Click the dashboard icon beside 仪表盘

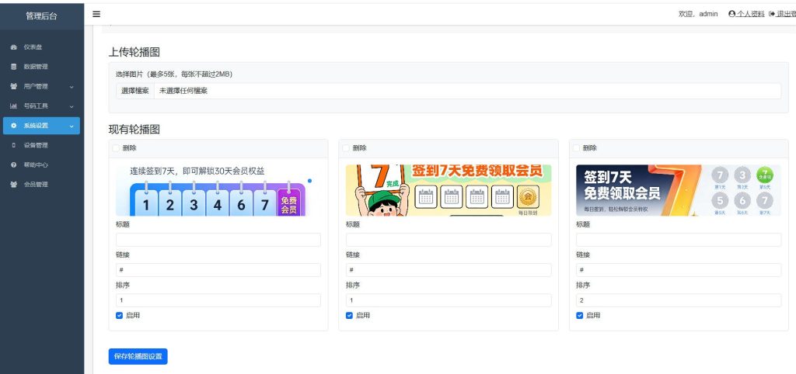pyautogui.click(x=14, y=47)
